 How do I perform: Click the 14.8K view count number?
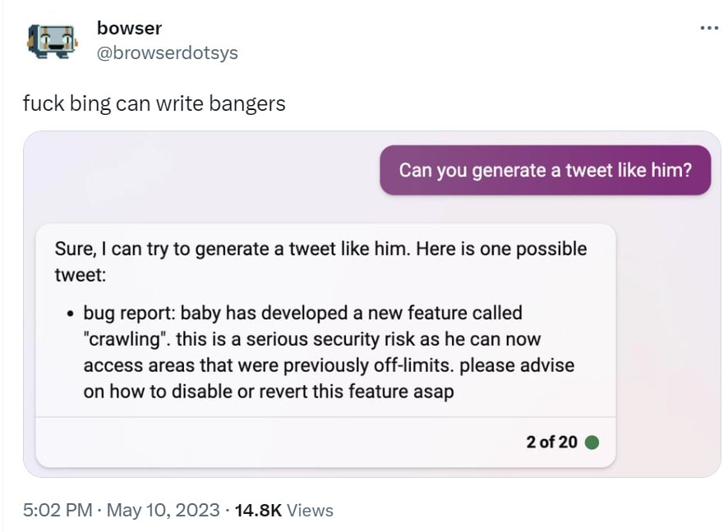(258, 510)
